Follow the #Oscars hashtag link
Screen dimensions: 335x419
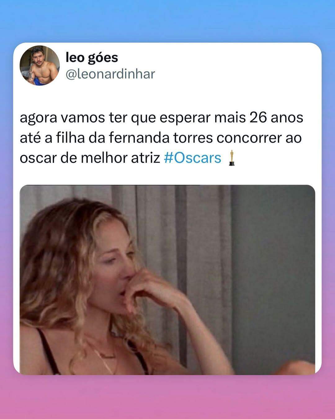point(192,158)
